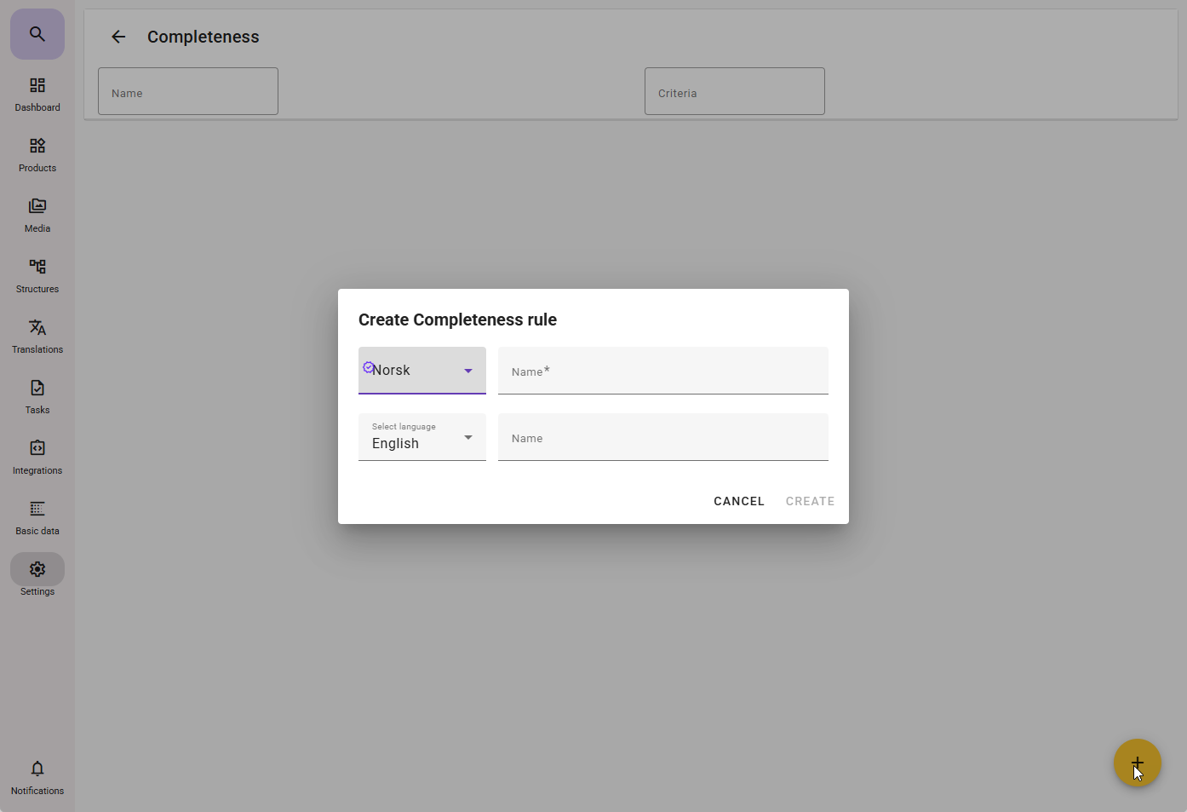
Task: Open Integrations from the sidebar
Action: [37, 458]
